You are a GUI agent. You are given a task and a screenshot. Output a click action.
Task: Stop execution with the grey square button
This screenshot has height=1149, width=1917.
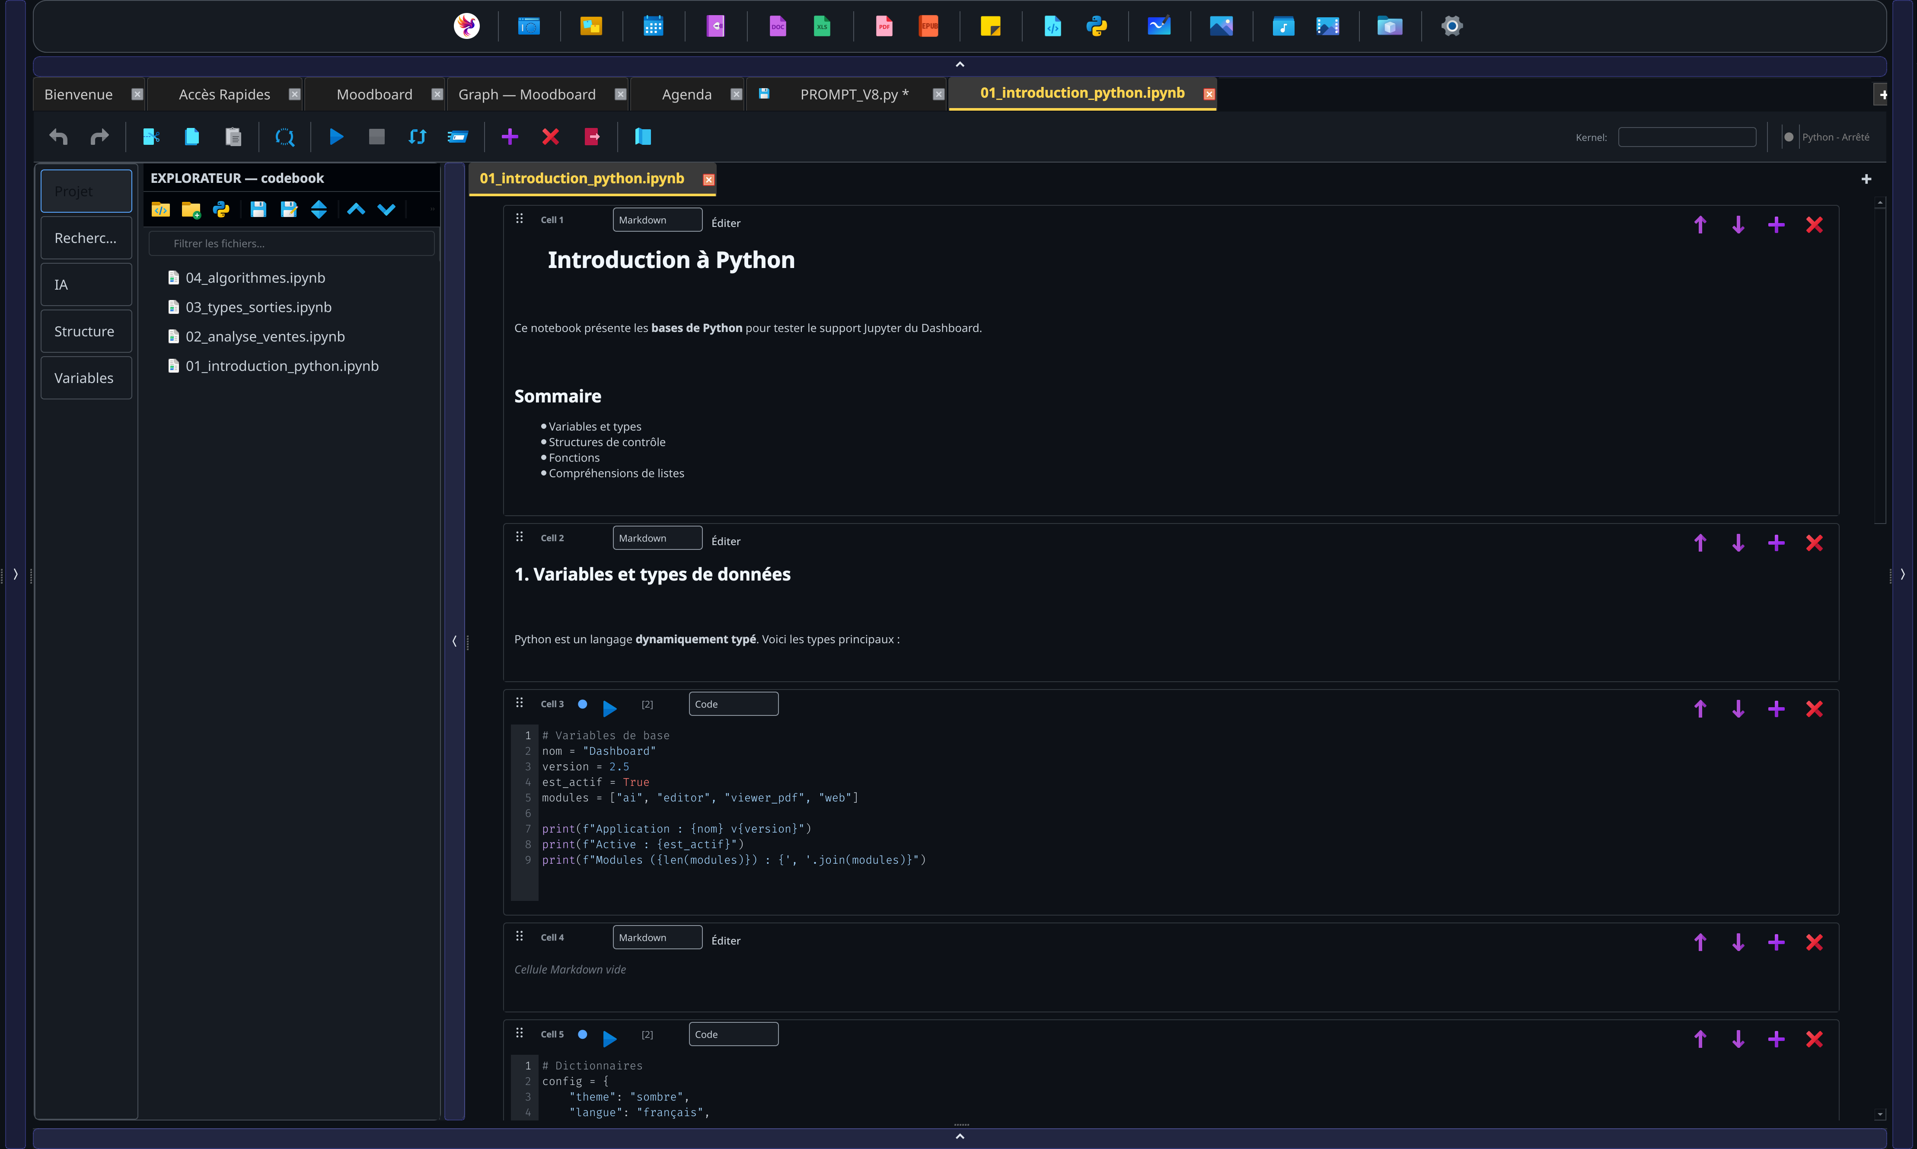point(377,137)
